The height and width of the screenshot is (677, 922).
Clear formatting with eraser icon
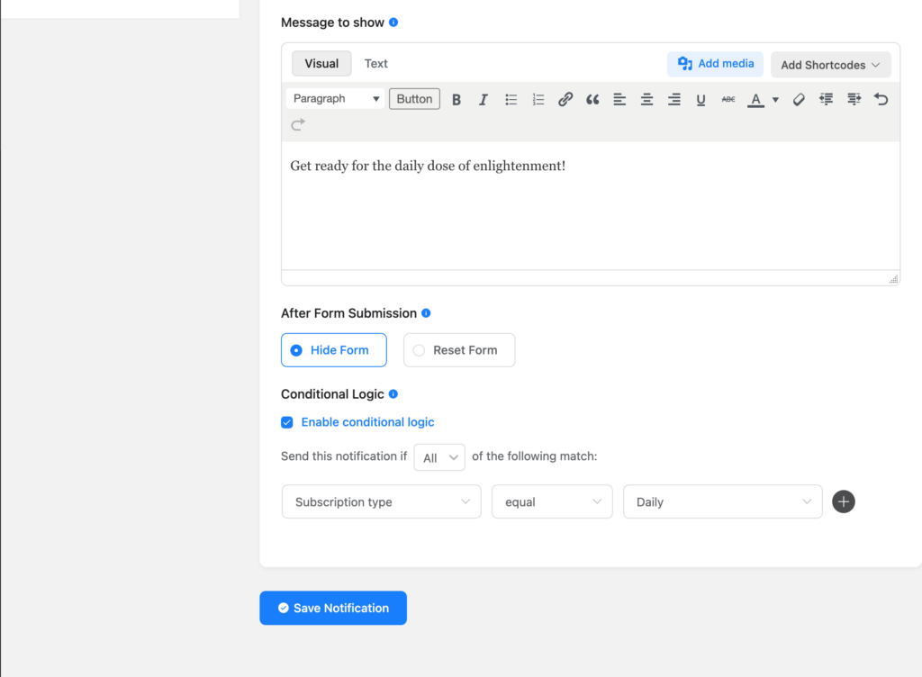pos(799,99)
